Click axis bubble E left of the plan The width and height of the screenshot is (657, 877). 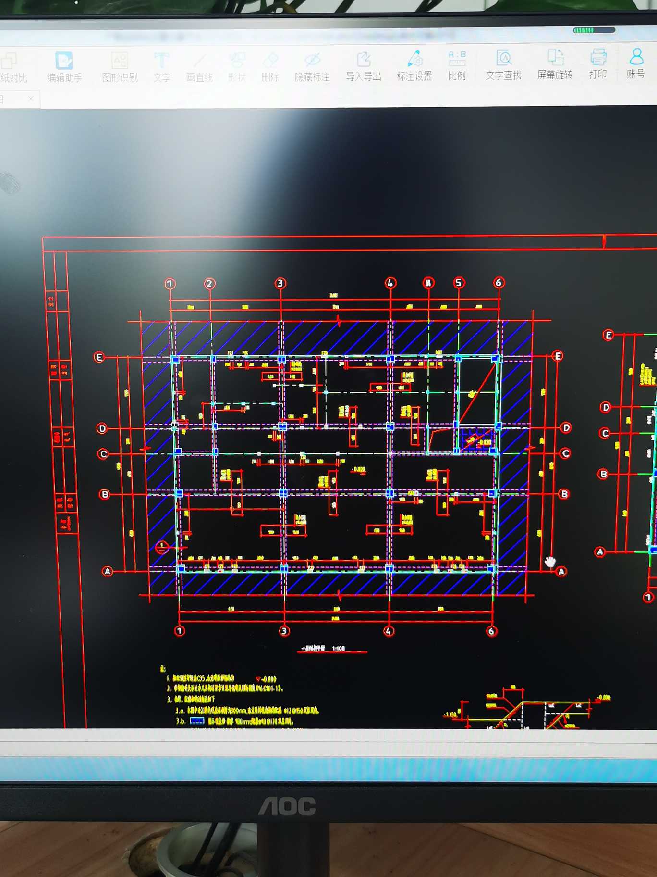[99, 357]
